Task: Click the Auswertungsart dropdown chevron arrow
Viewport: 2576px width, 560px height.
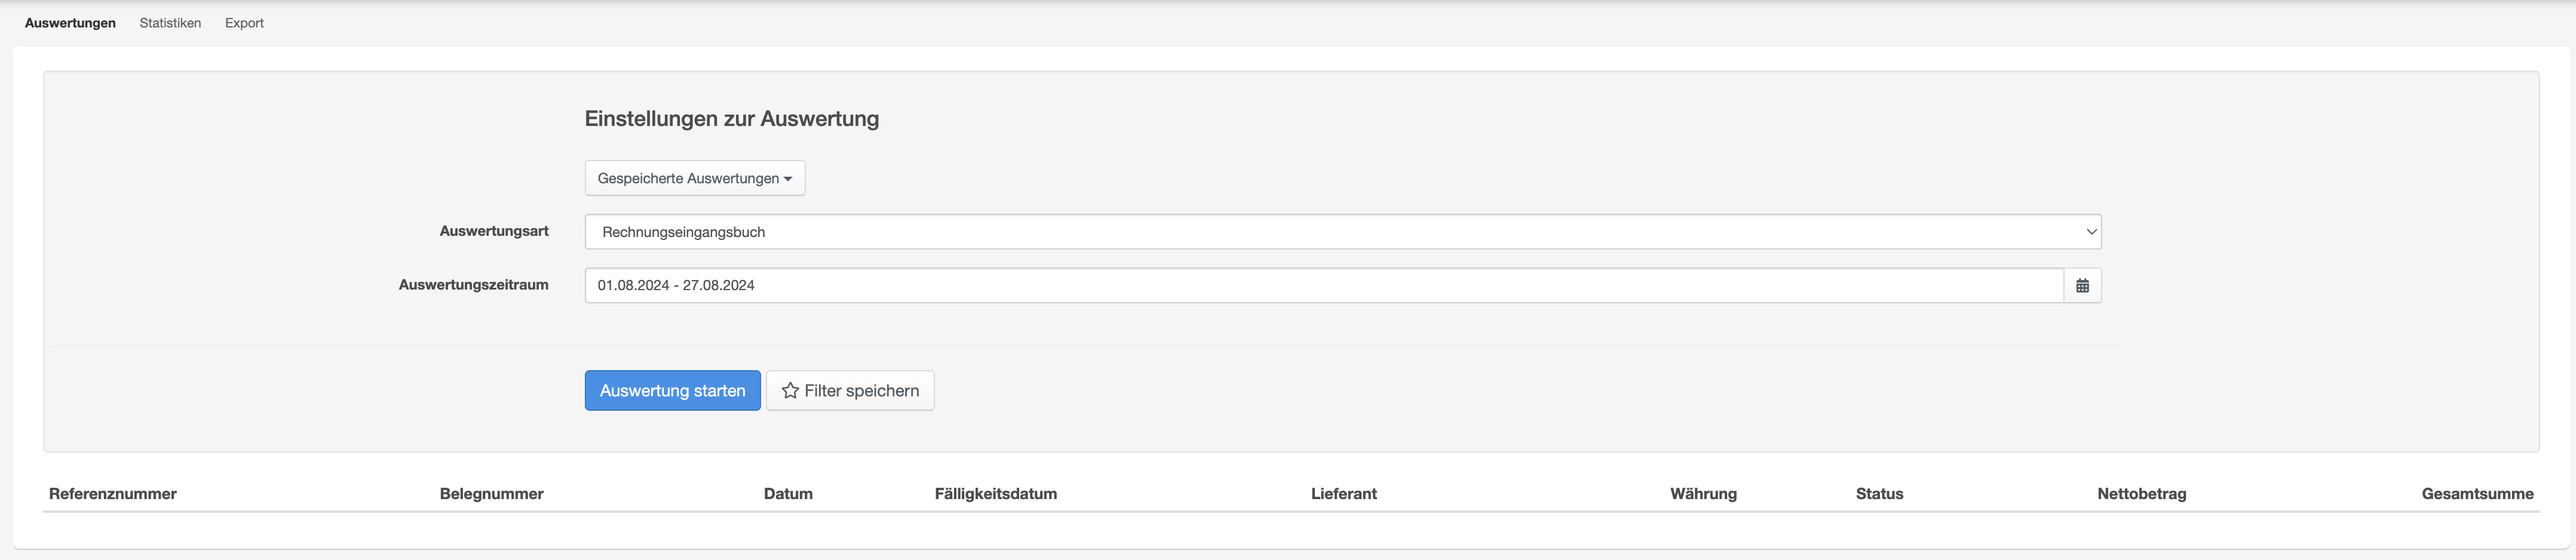Action: click(x=2090, y=232)
